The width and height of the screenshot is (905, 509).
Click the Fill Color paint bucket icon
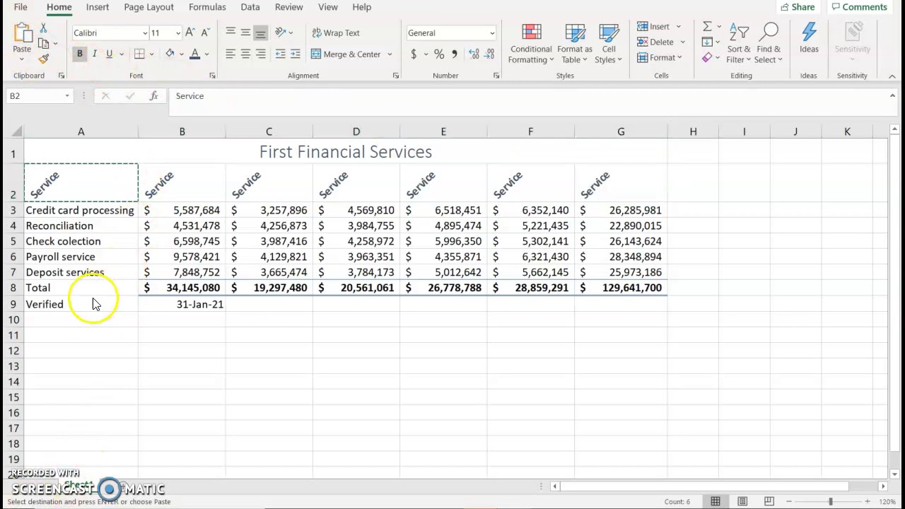point(170,54)
